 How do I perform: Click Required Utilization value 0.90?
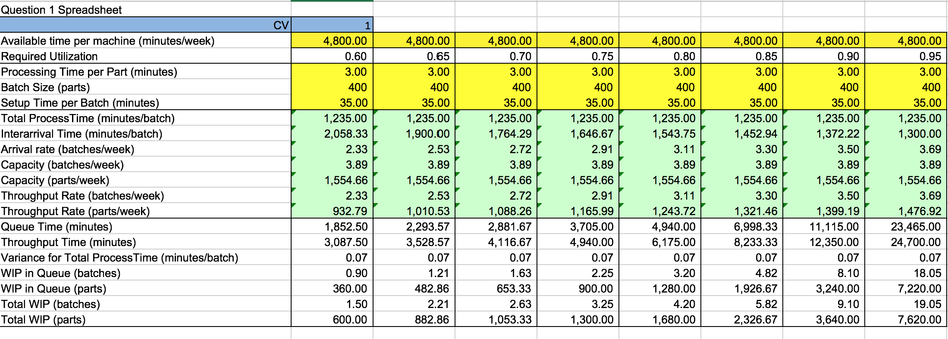848,56
